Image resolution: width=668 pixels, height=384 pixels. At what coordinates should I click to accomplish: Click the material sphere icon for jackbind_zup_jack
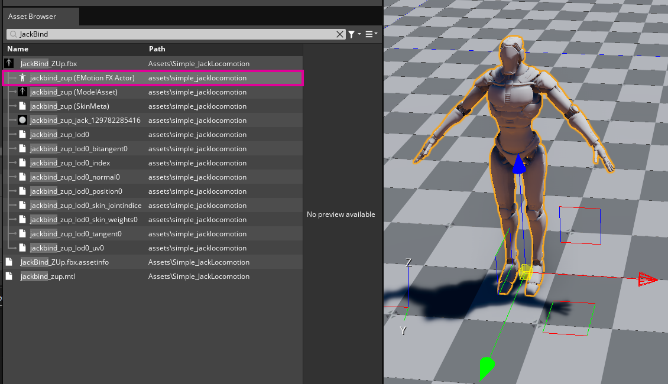(x=22, y=120)
